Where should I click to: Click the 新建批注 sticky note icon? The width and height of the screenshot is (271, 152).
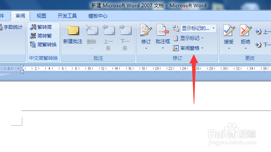coord(73,30)
